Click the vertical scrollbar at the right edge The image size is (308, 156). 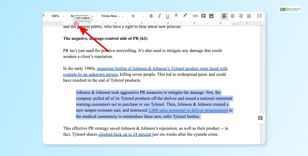263,85
